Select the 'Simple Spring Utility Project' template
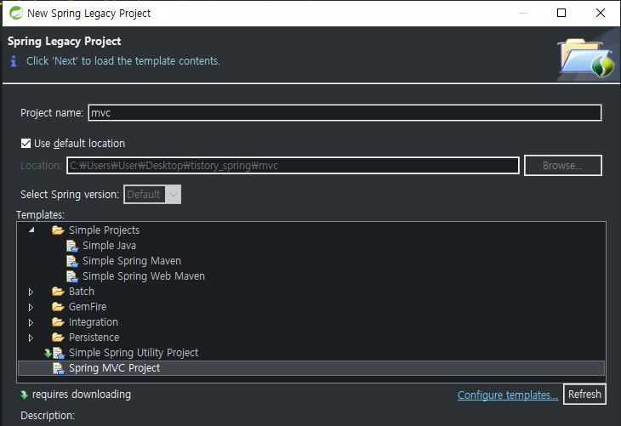Viewport: 621px width, 426px height. (x=134, y=353)
